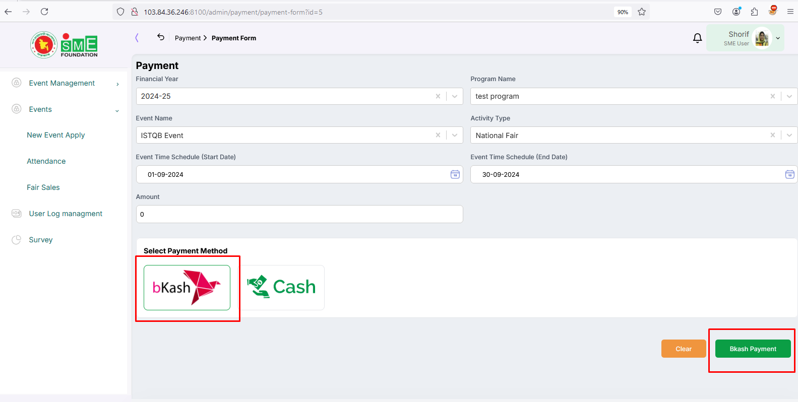Image resolution: width=798 pixels, height=402 pixels.
Task: Click the insecure connection lock icon
Action: [x=135, y=12]
